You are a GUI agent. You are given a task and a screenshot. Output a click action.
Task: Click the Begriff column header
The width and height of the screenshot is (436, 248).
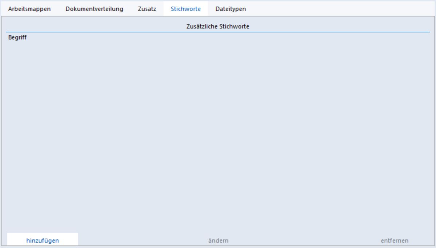coord(17,37)
